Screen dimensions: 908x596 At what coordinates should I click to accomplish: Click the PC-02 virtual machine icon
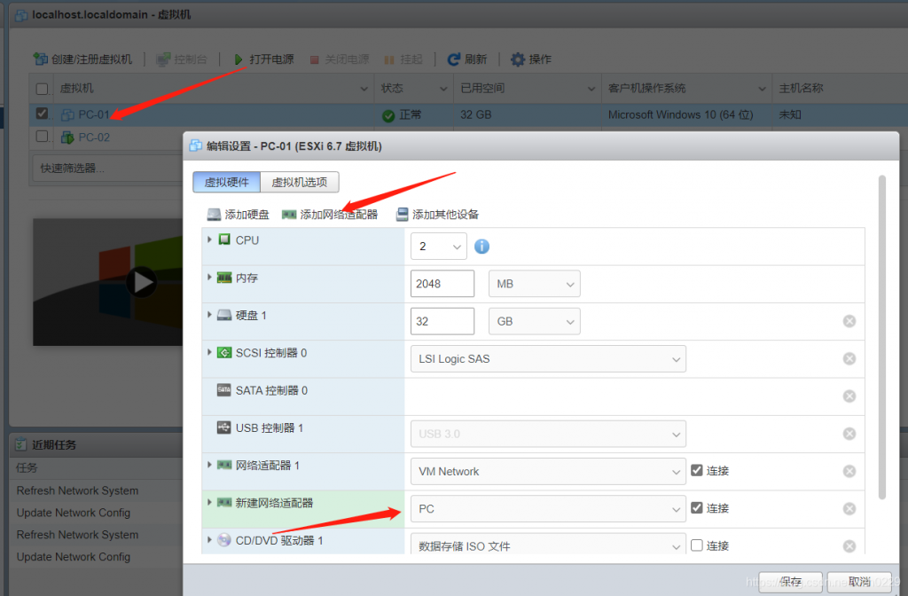click(x=67, y=137)
